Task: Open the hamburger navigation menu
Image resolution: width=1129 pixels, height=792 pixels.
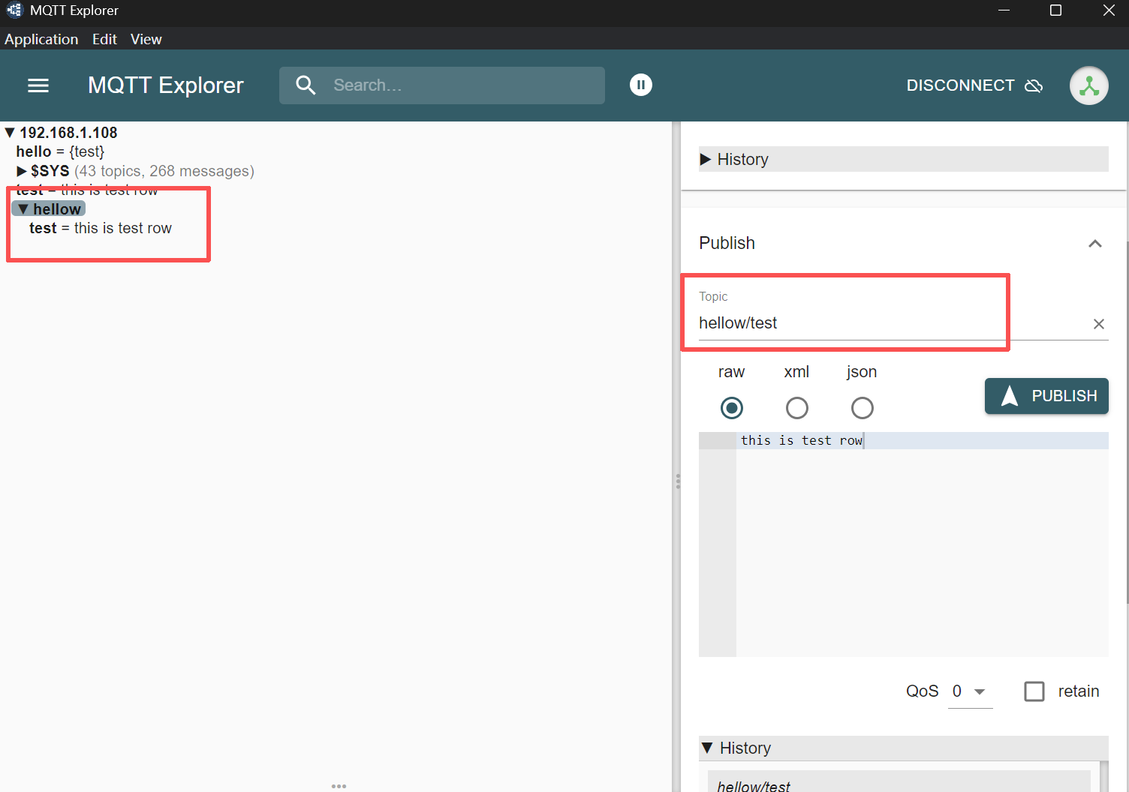Action: tap(38, 85)
